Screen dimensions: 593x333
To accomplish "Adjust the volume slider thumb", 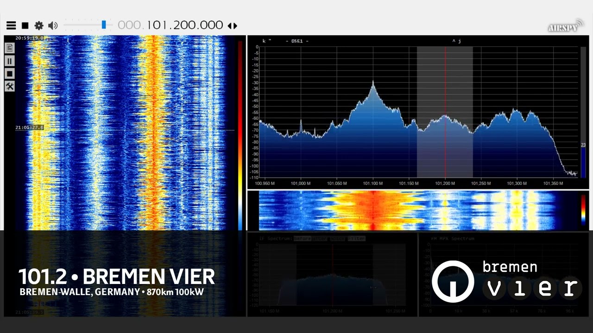I will point(104,25).
